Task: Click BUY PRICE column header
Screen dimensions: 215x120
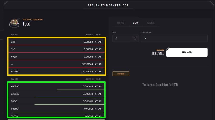Action: click(x=90, y=79)
